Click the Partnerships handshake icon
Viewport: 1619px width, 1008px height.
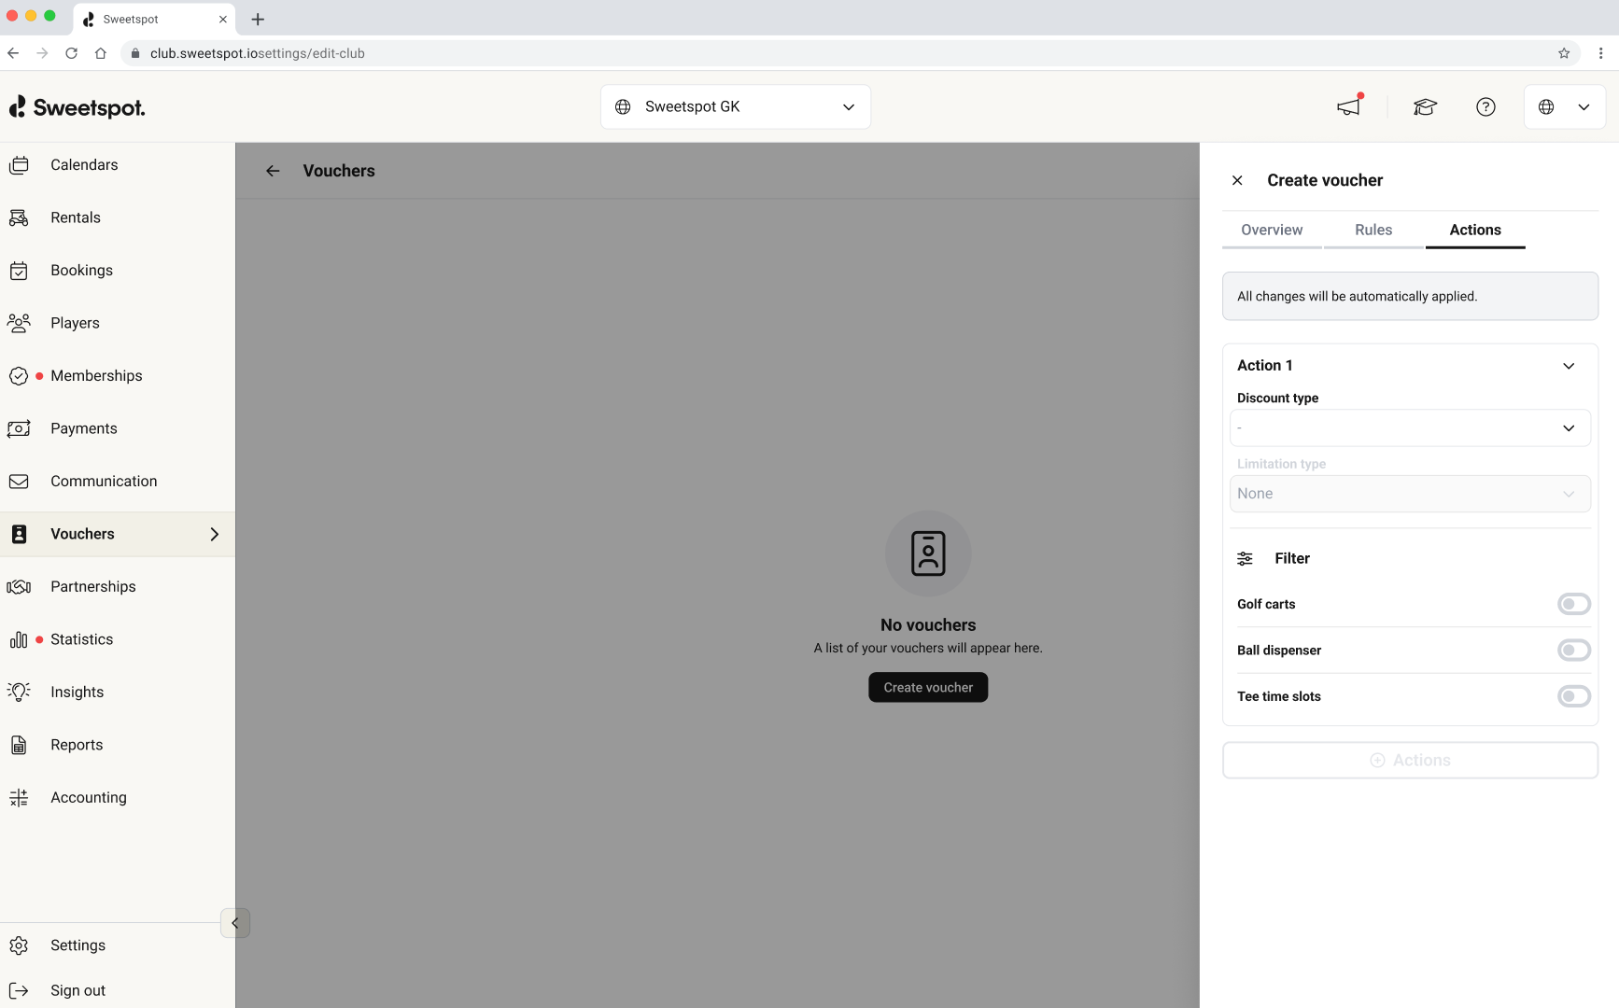tap(19, 587)
